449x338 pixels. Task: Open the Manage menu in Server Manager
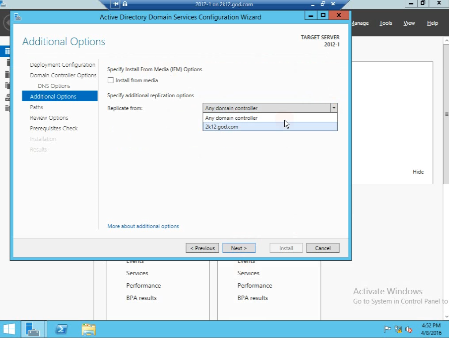pyautogui.click(x=360, y=23)
